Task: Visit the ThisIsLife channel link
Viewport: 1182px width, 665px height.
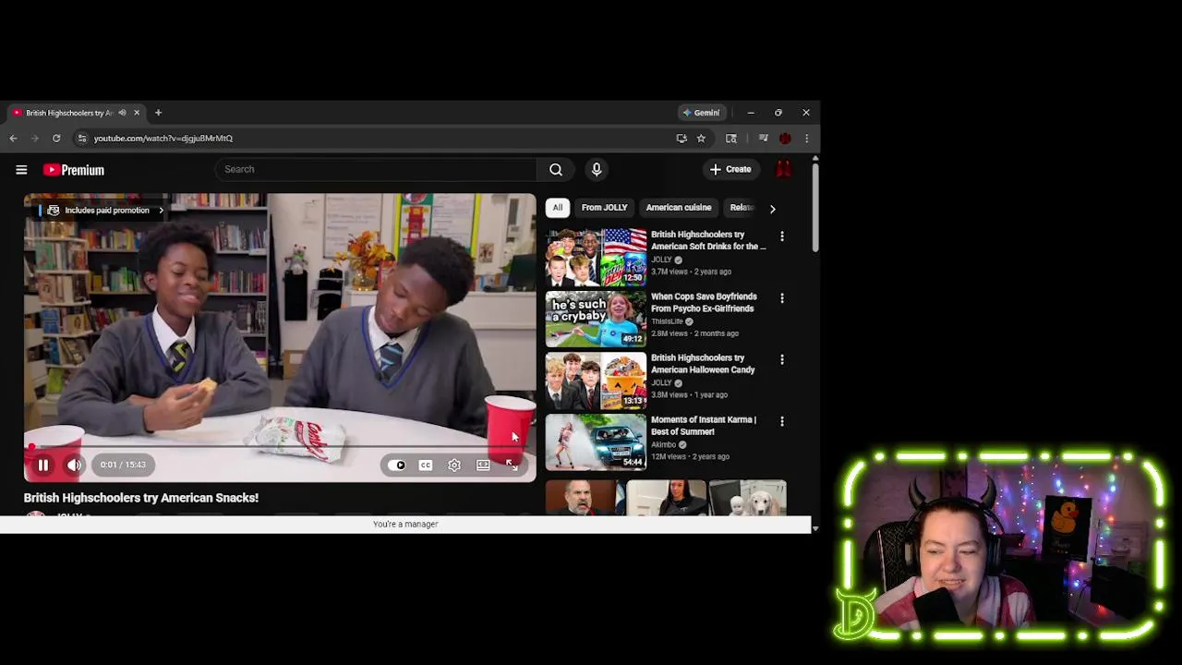Action: pos(667,321)
